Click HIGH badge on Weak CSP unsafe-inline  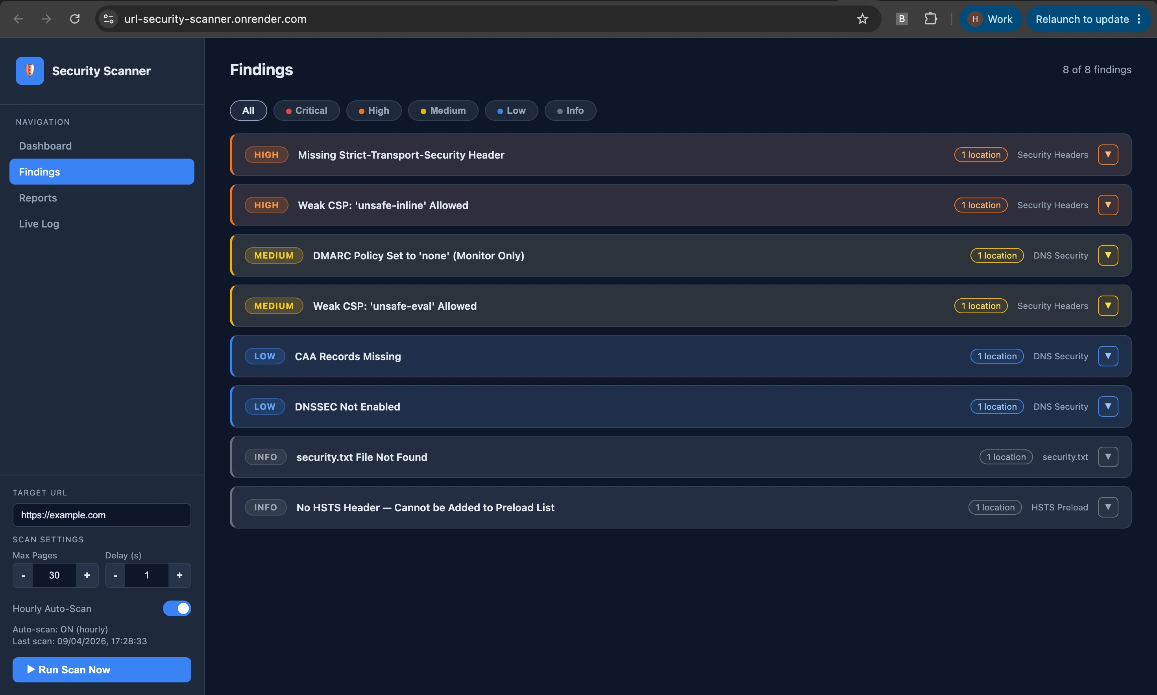(x=266, y=205)
